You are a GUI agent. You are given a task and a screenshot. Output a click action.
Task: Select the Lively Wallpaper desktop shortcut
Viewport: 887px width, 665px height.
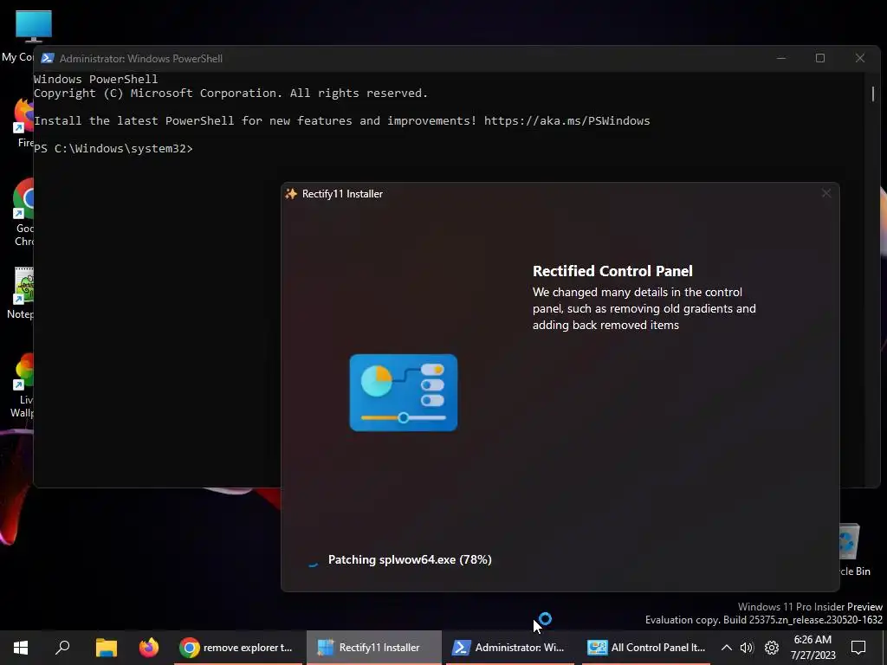click(x=23, y=385)
